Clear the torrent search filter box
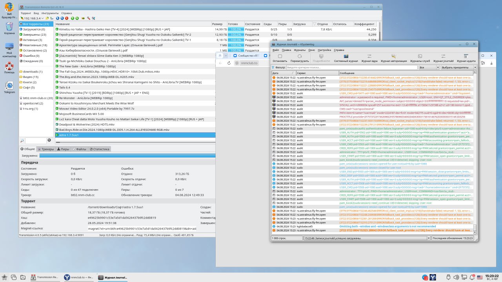 coord(49,140)
